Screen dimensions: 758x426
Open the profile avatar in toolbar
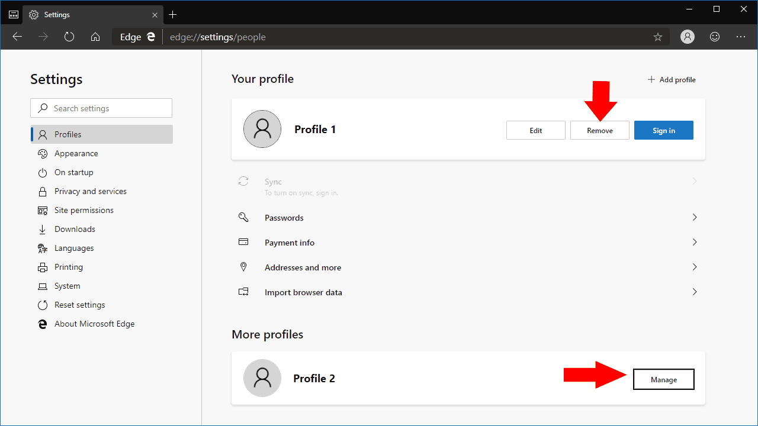point(688,37)
